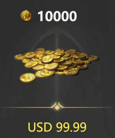The image size is (115, 138).
Task: Click the leftmost coin in the pile
Action: click(x=19, y=57)
